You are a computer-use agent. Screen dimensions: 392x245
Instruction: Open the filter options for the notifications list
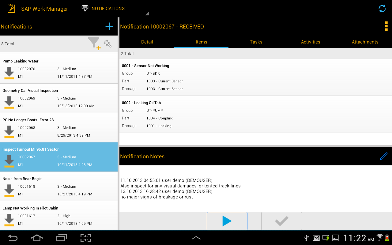click(x=94, y=43)
